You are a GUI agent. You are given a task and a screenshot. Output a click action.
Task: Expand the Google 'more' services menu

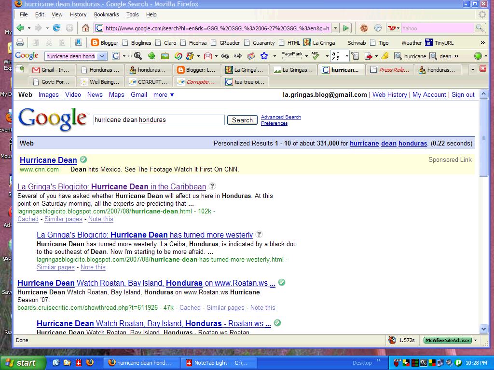[x=164, y=95]
